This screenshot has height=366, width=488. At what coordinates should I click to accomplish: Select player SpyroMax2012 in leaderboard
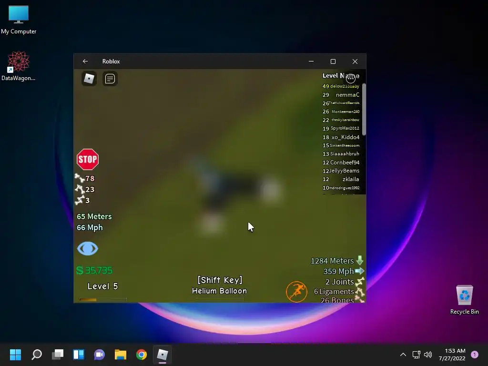345,128
